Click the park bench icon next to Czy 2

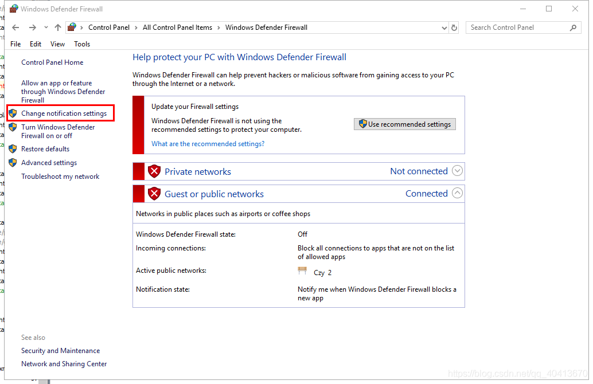pos(302,271)
